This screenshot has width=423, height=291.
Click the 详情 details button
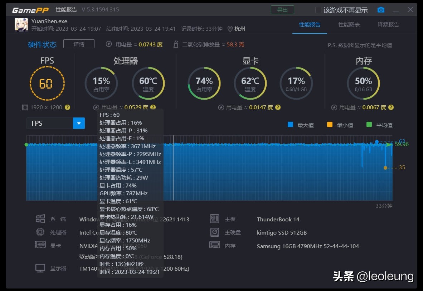79,44
